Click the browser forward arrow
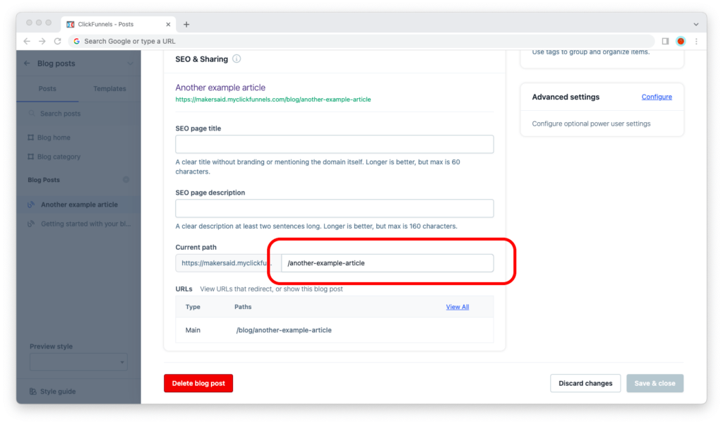The width and height of the screenshot is (723, 424). (42, 41)
